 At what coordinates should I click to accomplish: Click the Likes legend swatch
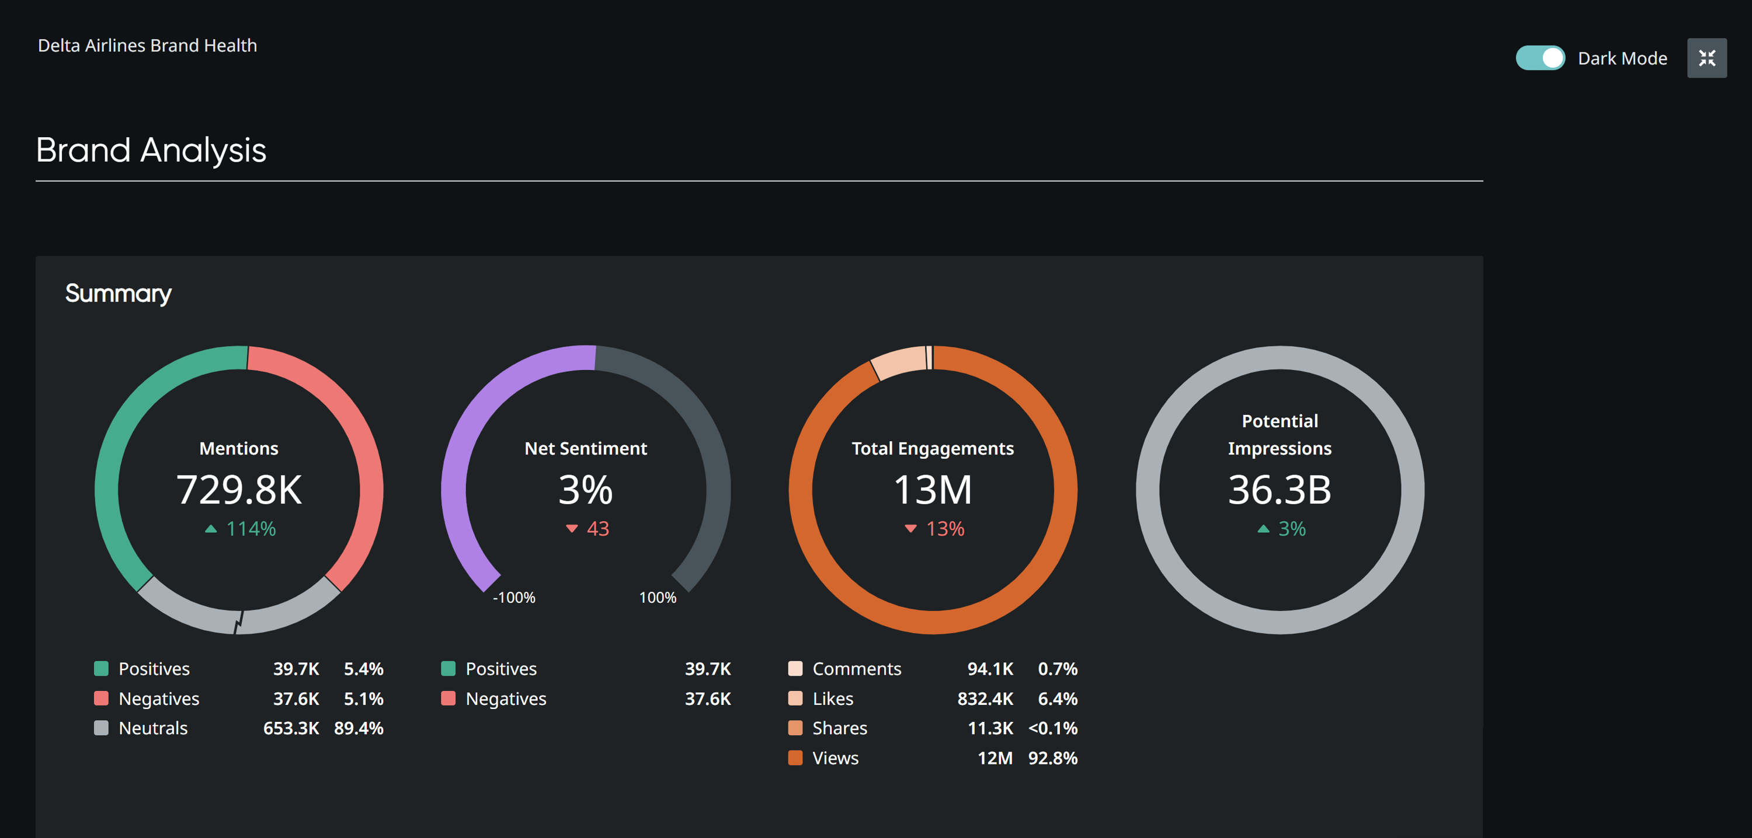795,698
